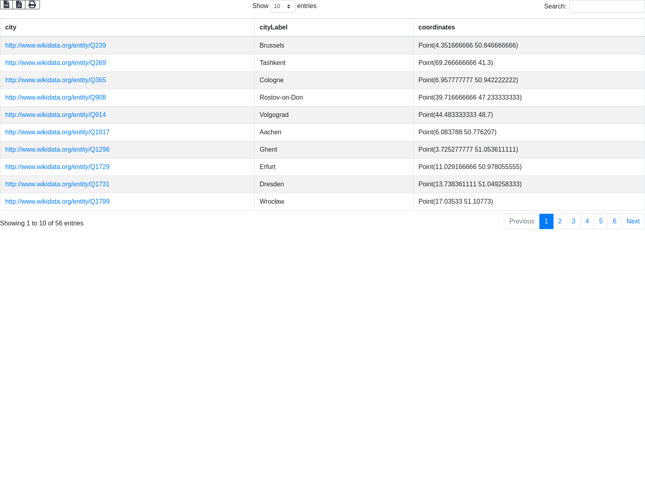Screen dimensions: 645x484
Task: Export the table as PDF
Action: pos(19,4)
